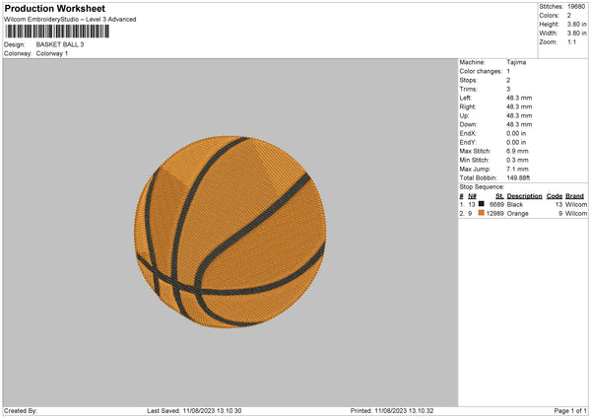Click stitch count 6689 in Black row

(x=496, y=204)
